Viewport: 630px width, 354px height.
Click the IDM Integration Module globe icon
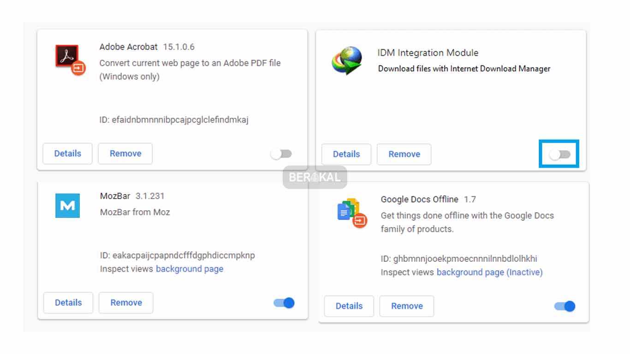(x=347, y=60)
